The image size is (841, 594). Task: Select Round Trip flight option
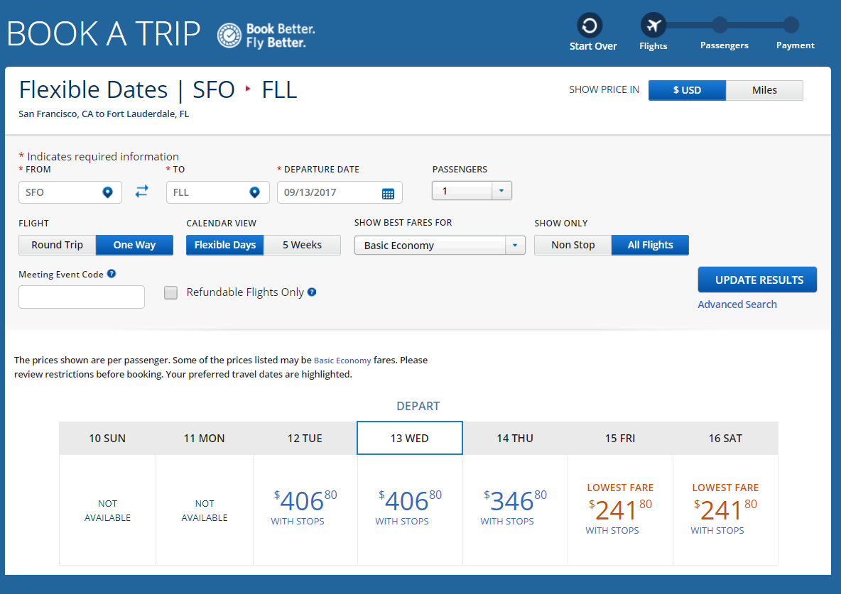(57, 245)
